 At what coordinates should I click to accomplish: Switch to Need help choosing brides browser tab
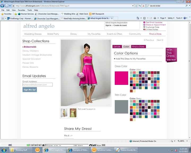click(73, 18)
